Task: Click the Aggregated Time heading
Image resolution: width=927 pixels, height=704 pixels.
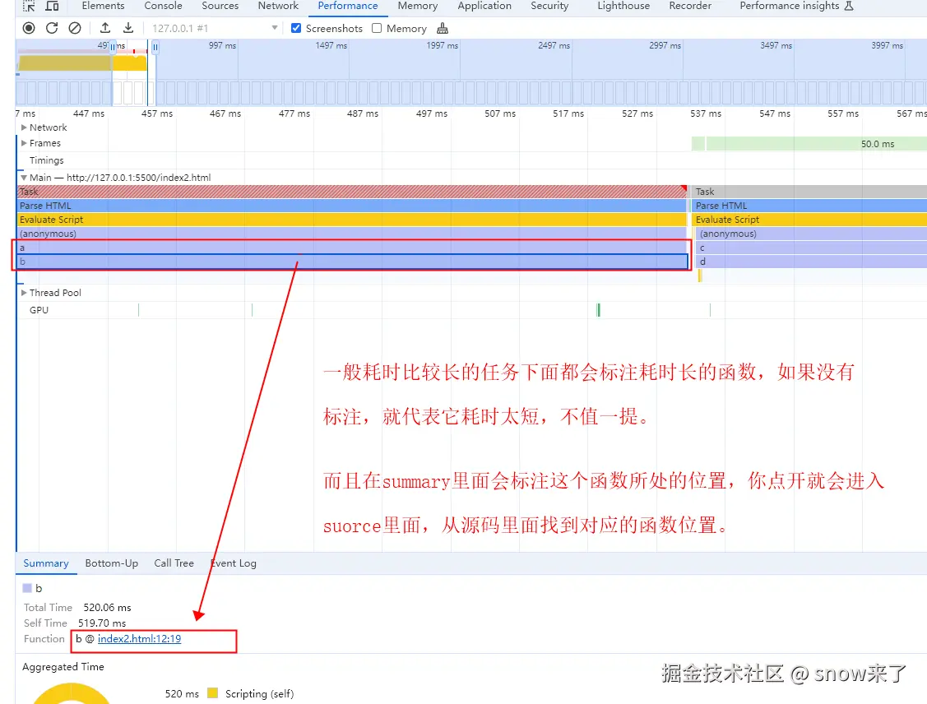Action: click(63, 667)
